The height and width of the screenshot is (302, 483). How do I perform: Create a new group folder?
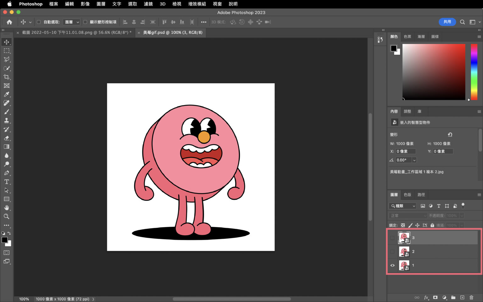point(453,297)
